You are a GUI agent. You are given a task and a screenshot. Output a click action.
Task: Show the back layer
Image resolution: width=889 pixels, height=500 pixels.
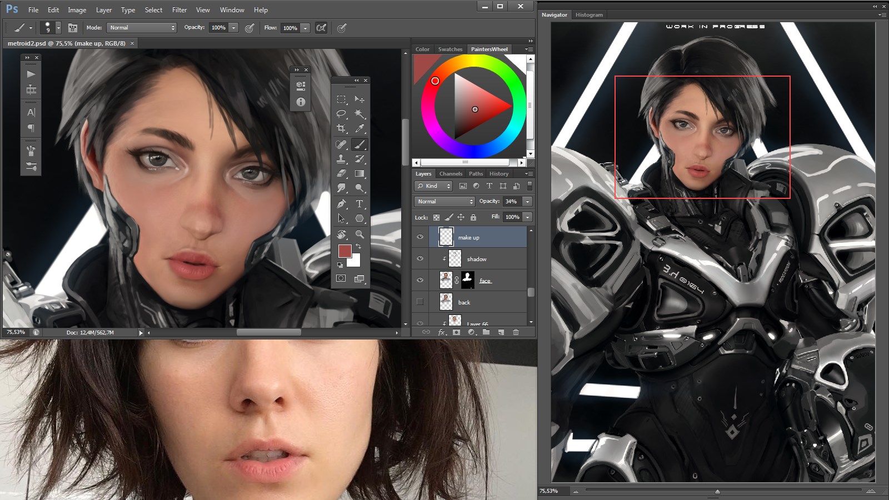(x=420, y=302)
